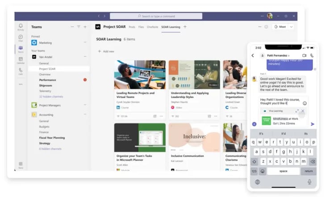Expand the 32 hidden channels list
Image resolution: width=326 pixels, height=197 pixels.
pos(50,96)
